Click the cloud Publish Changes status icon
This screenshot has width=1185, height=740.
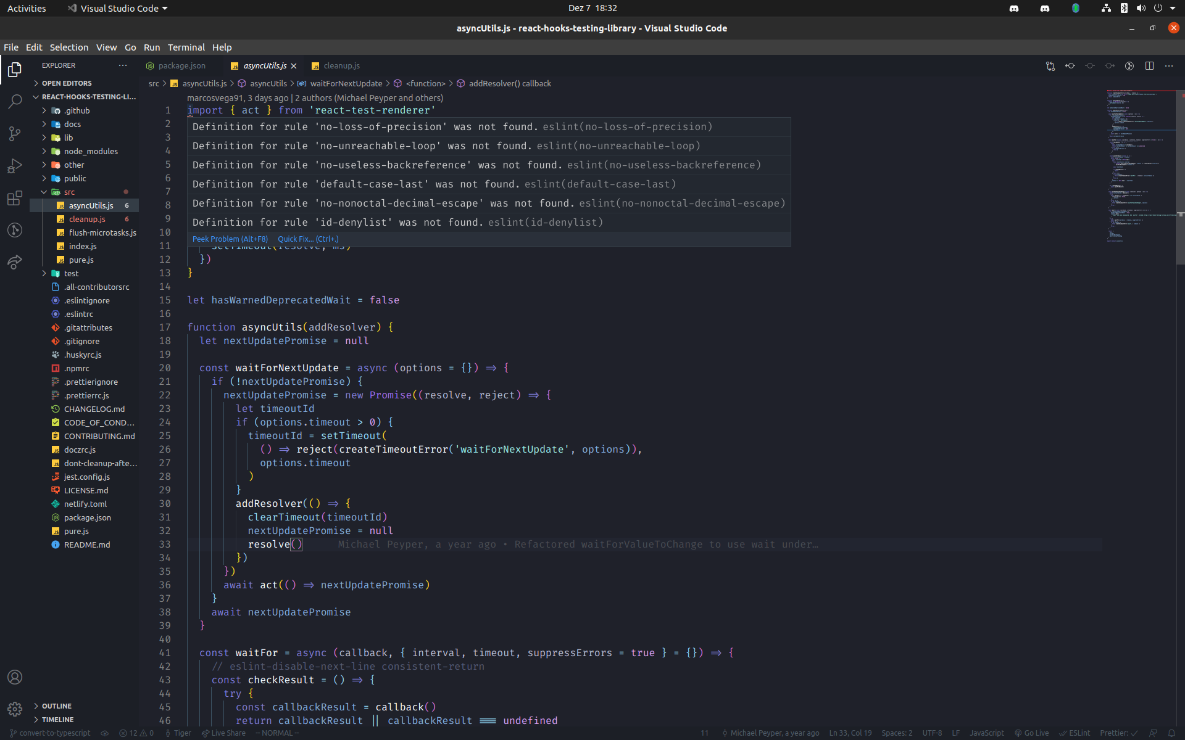point(105,733)
